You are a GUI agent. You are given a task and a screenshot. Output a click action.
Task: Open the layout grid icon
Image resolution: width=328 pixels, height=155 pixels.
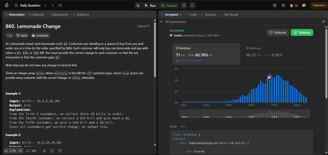pyautogui.click(x=275, y=5)
